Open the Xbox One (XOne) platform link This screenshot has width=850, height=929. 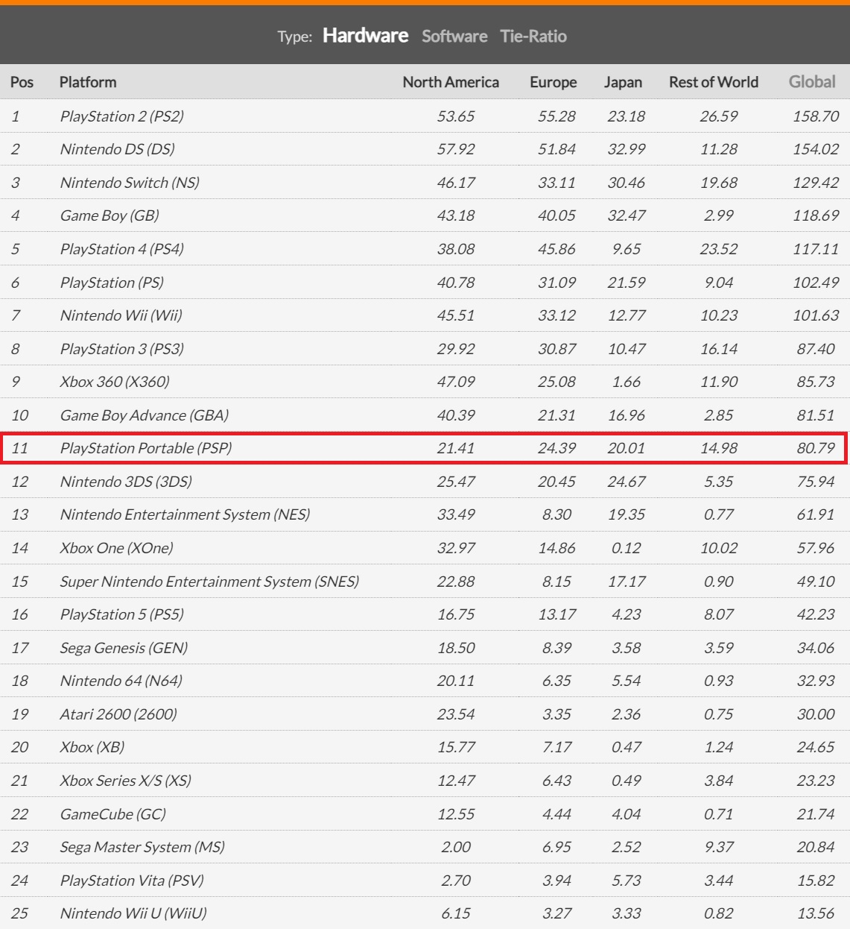pyautogui.click(x=116, y=548)
